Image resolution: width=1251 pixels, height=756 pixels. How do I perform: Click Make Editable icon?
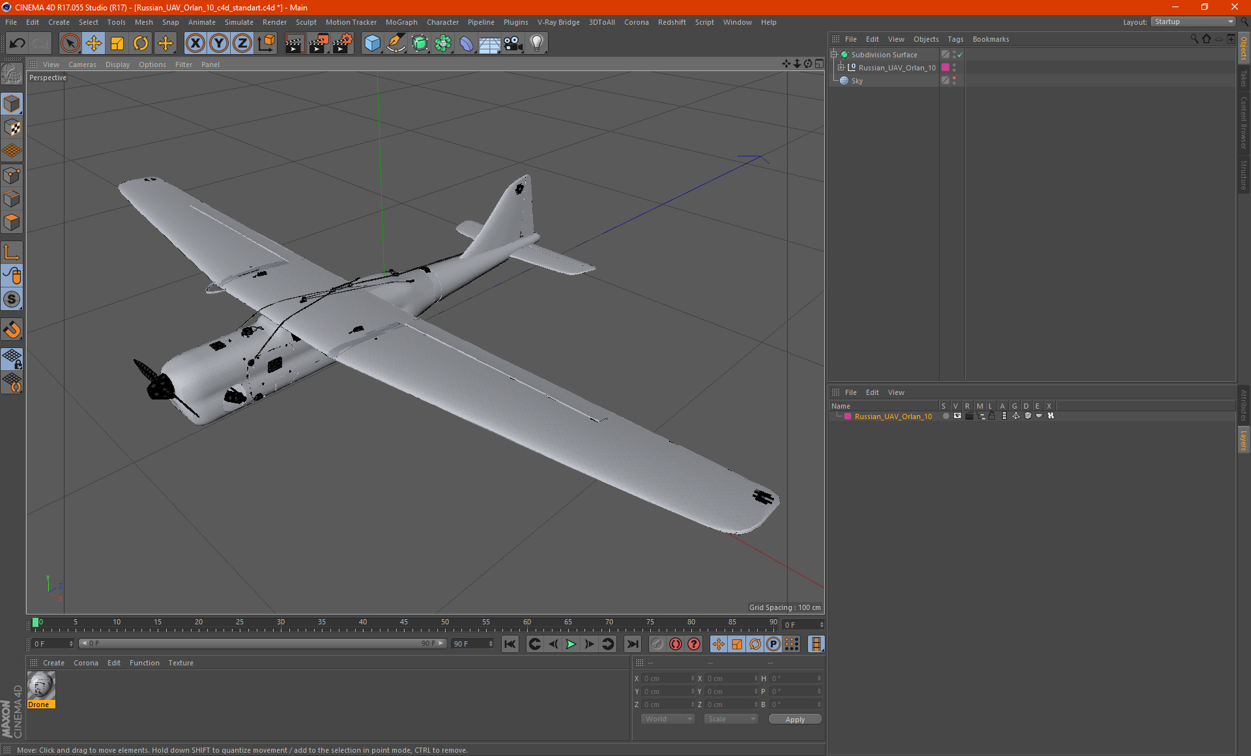[x=12, y=74]
